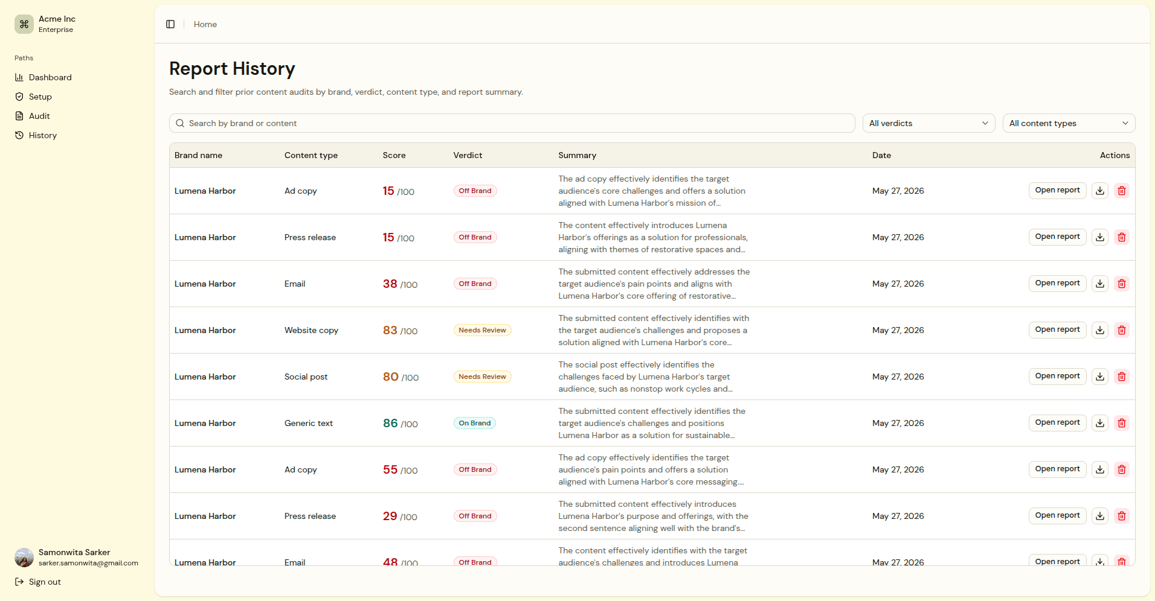Open report for the score 15 Ad copy
Screen dimensions: 1155x601
click(1057, 191)
